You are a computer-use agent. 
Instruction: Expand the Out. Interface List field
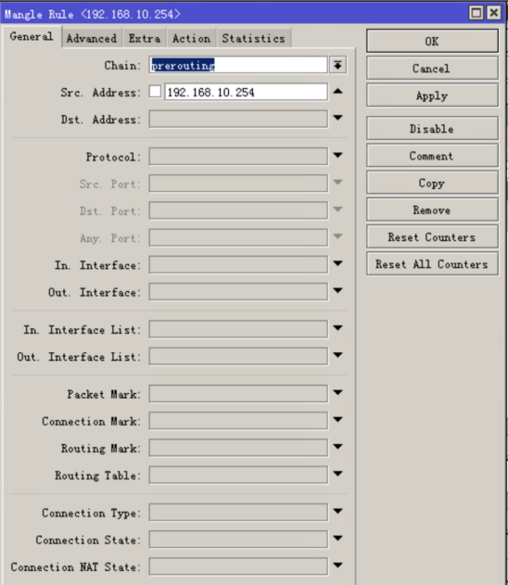(338, 355)
